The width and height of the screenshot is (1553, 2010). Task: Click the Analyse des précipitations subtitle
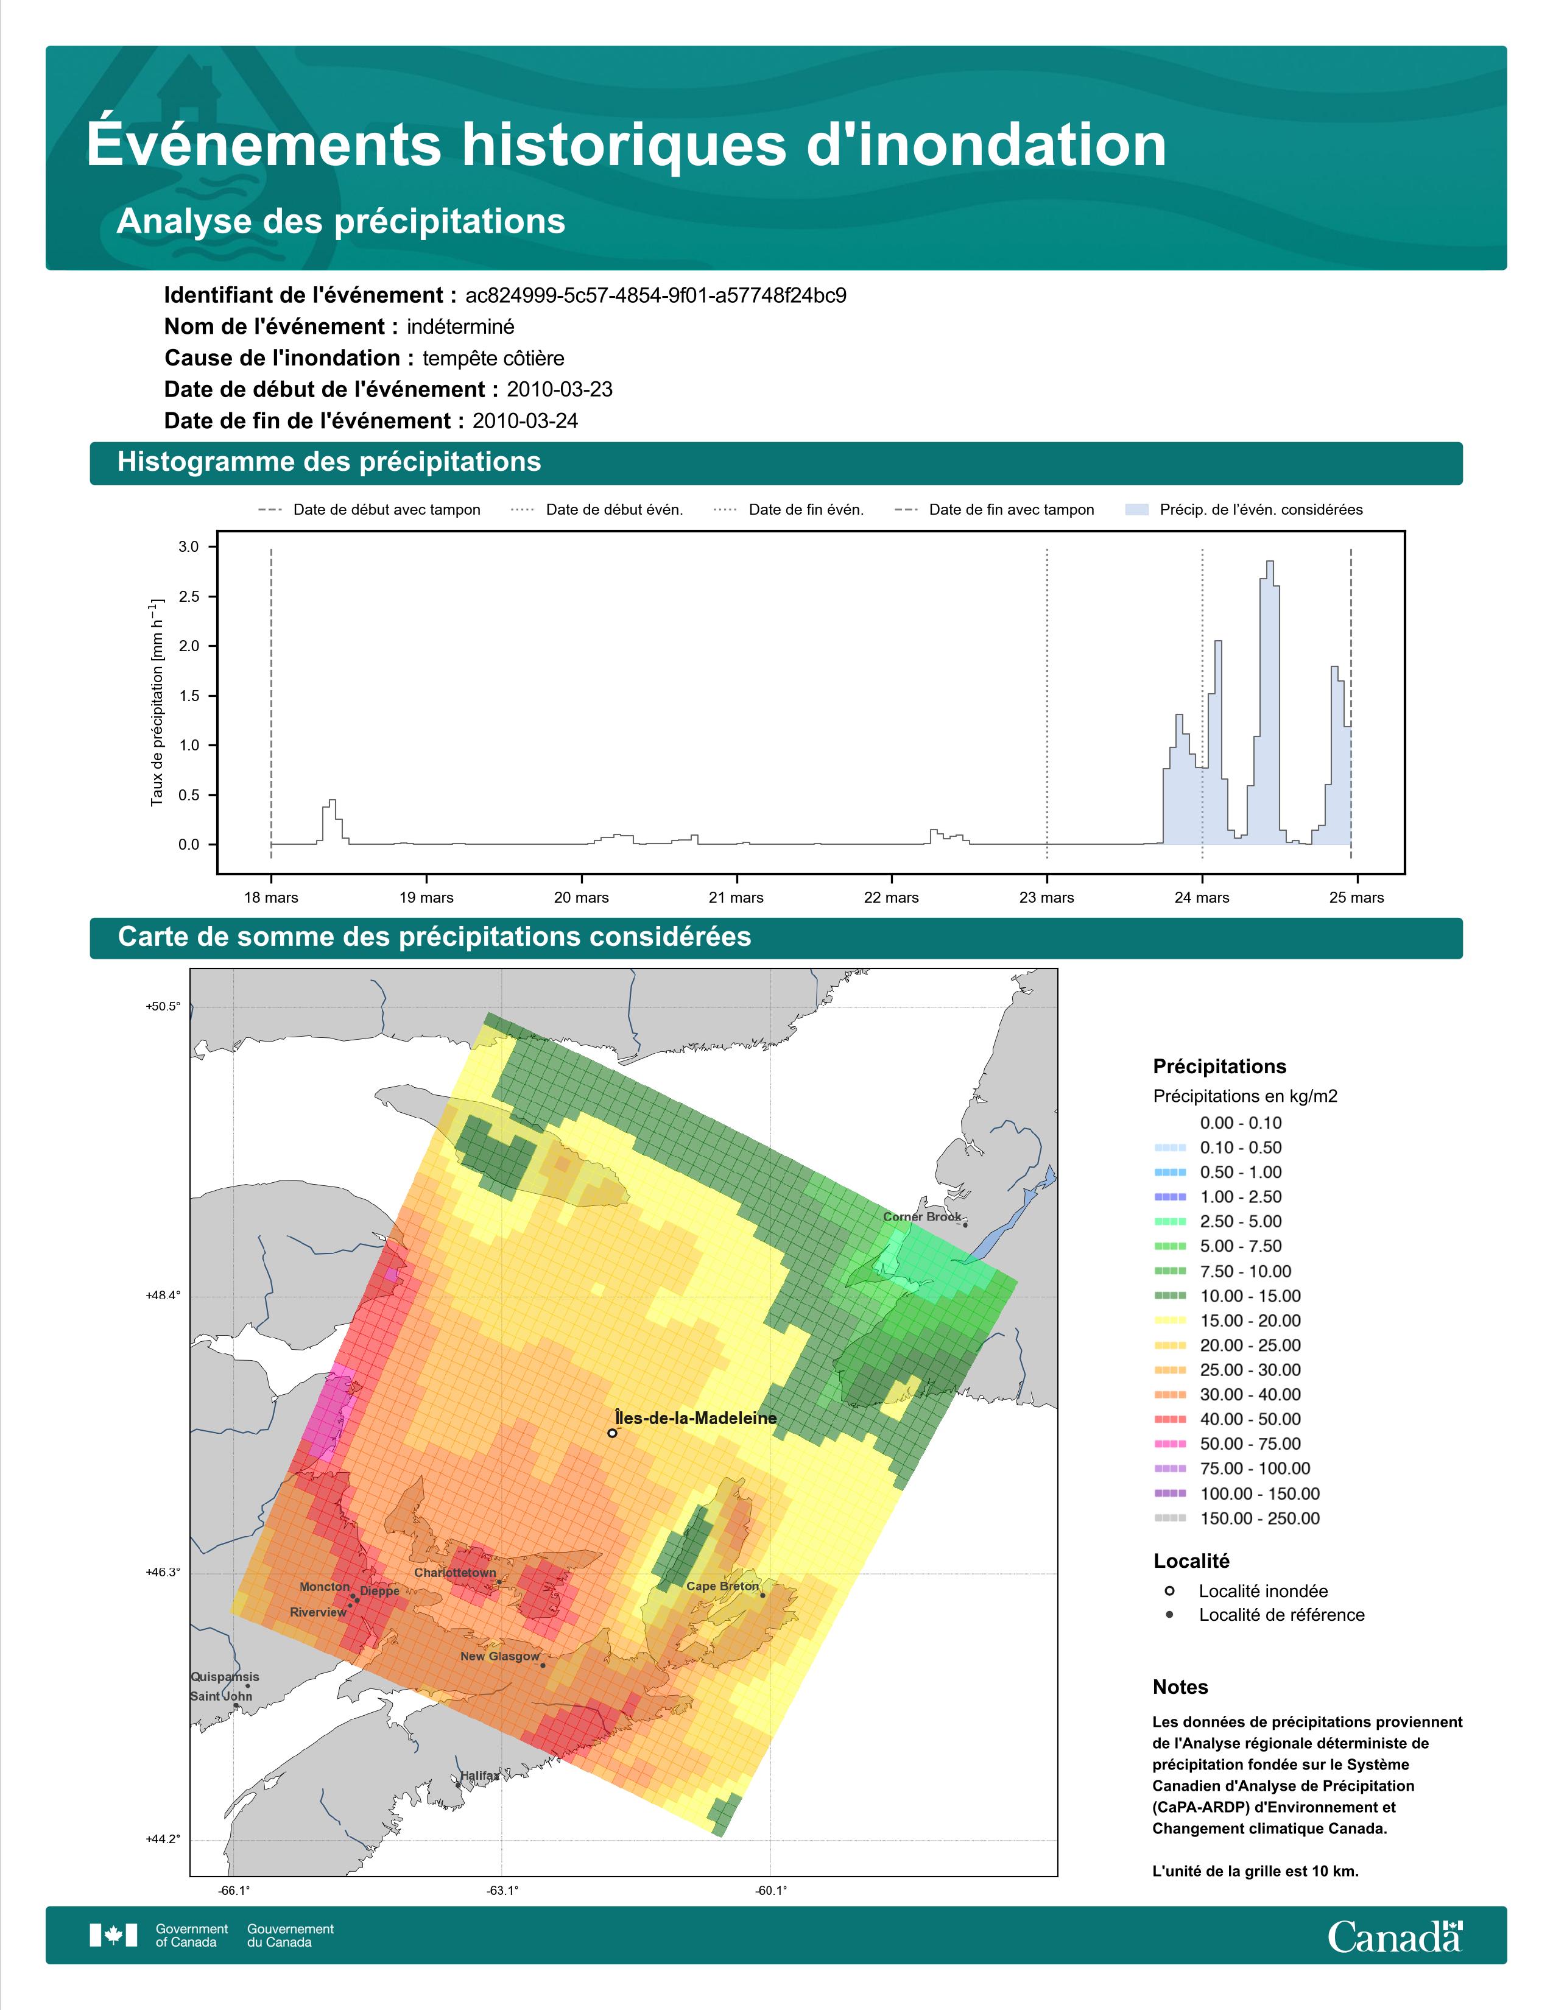click(x=340, y=222)
